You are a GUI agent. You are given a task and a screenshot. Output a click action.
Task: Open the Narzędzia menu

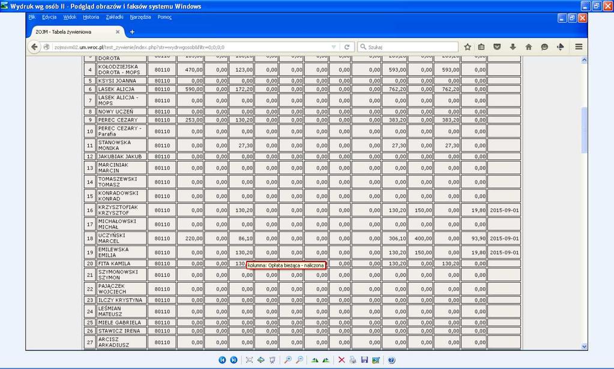[x=140, y=17]
